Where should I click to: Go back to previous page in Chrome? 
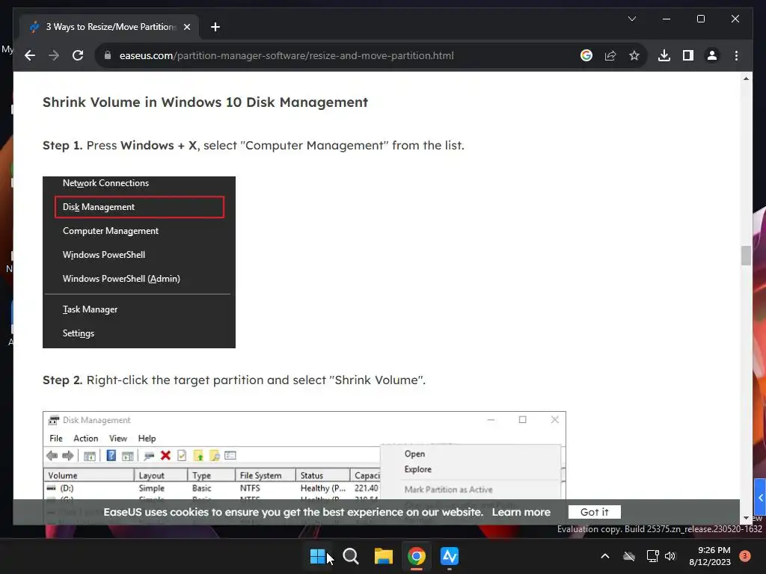point(30,55)
